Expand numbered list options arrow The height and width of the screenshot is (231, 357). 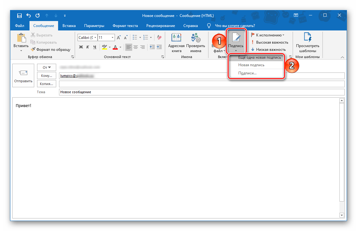pos(151,38)
